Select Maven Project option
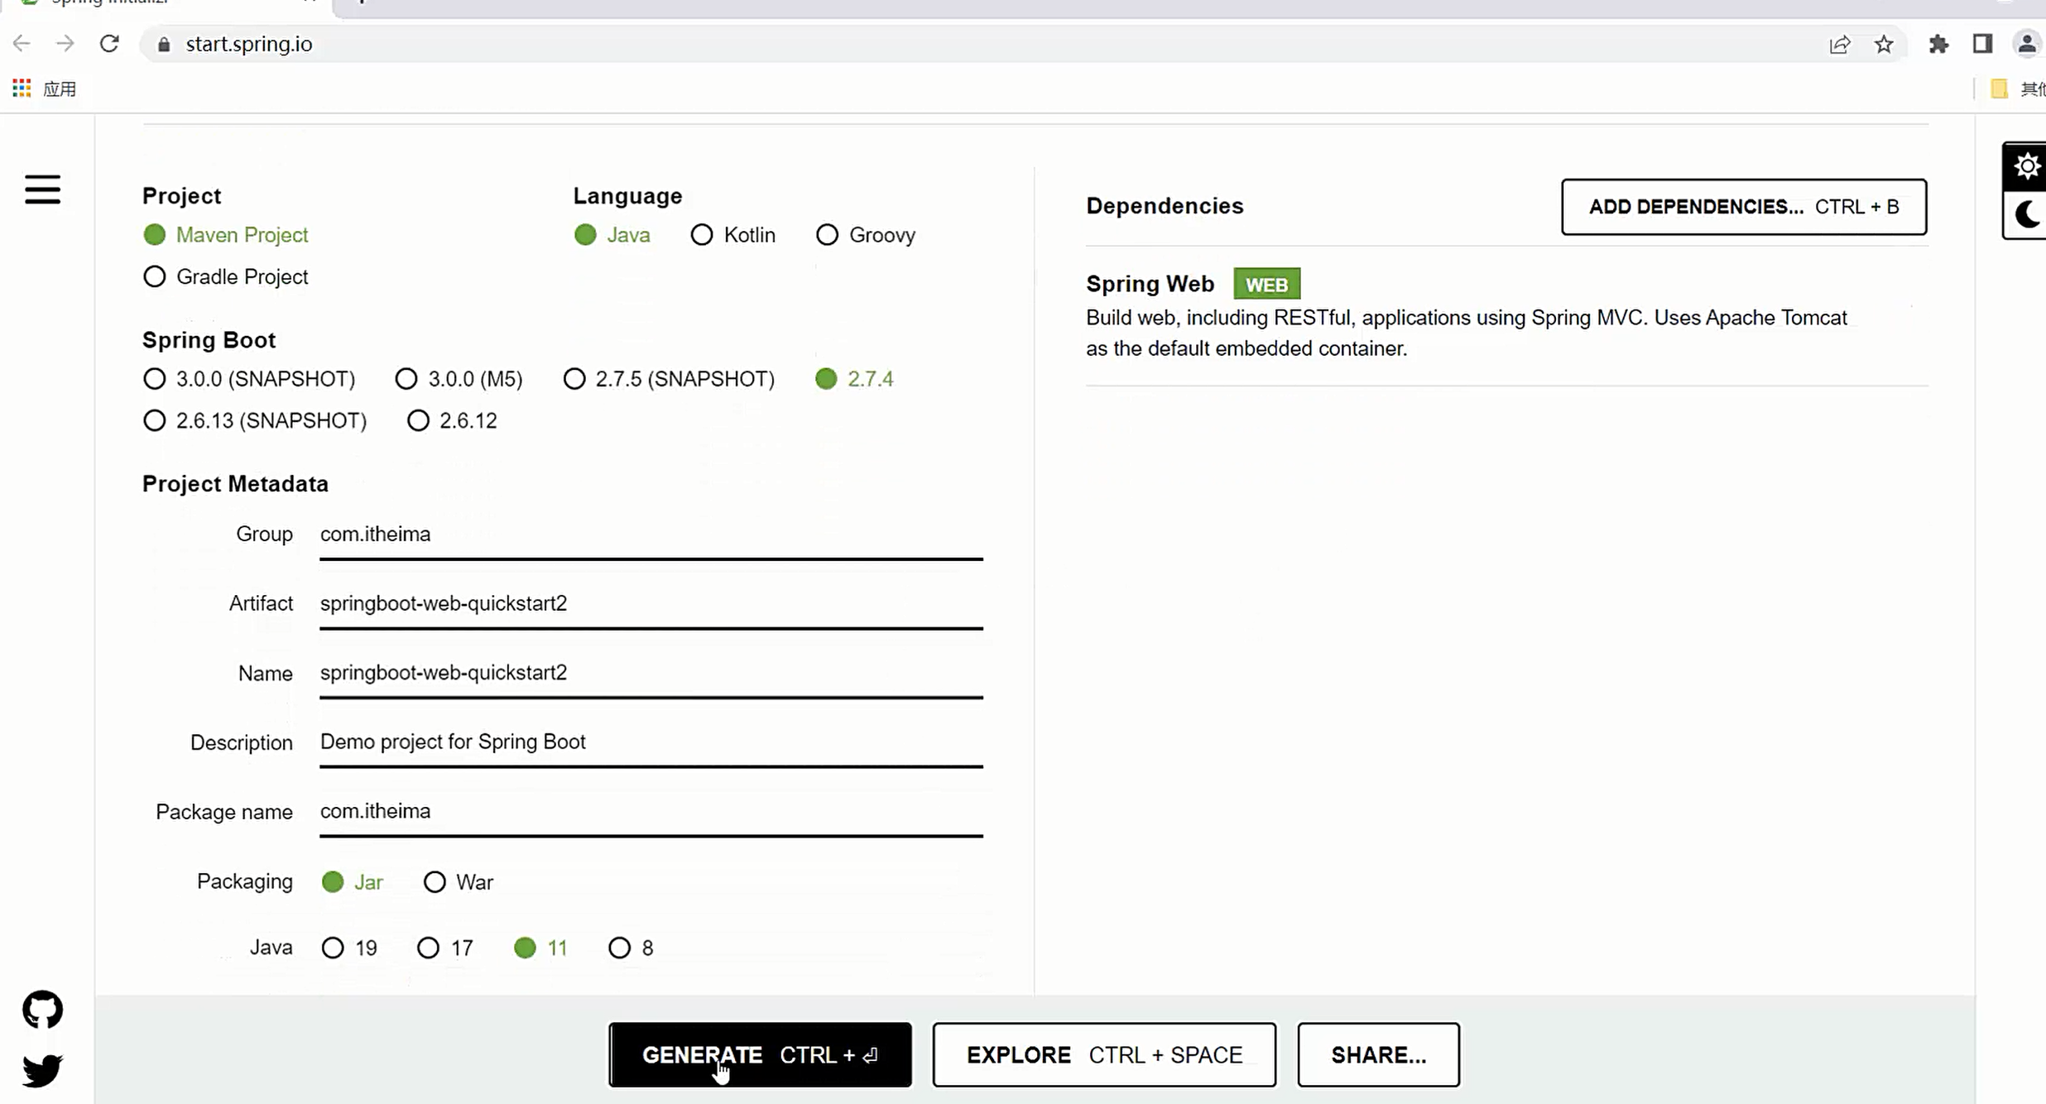The image size is (2046, 1104). pyautogui.click(x=225, y=235)
